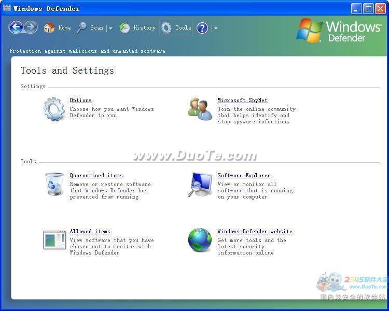
Task: Click the Back arrow navigation button
Action: (16, 27)
